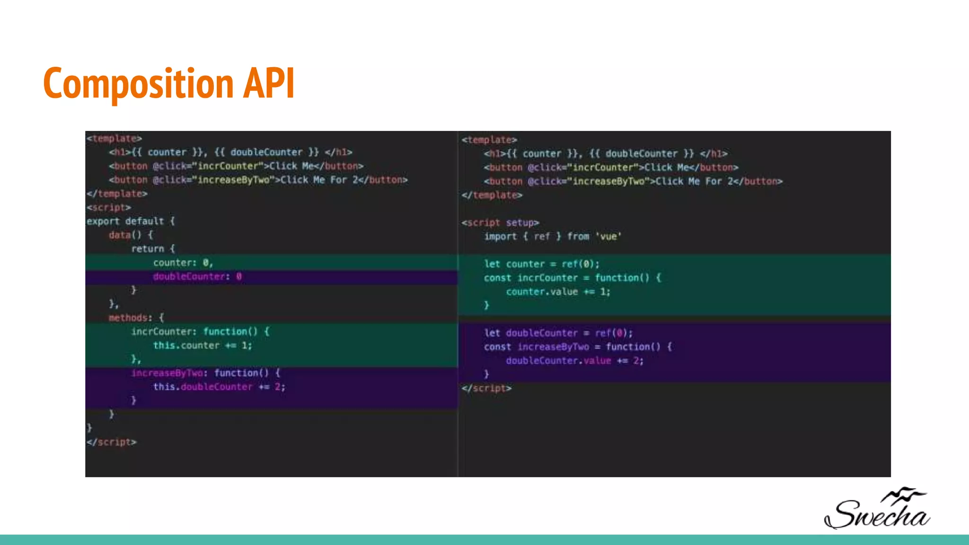This screenshot has height=545, width=969.
Task: Click the left panel '</template>' closing tag
Action: (117, 193)
